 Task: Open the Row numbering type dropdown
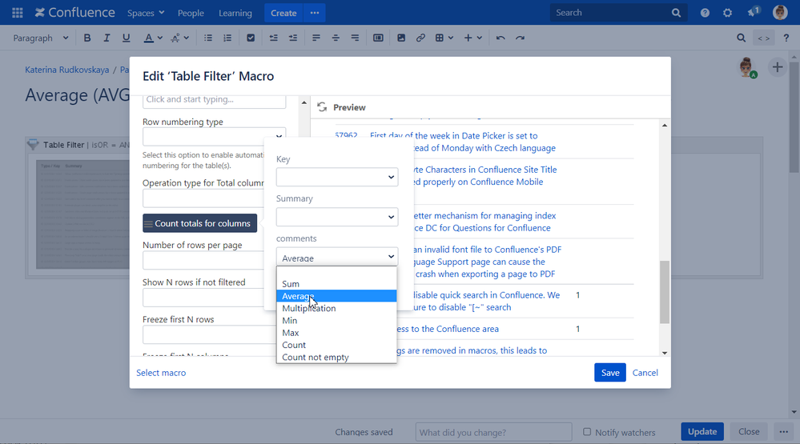pos(214,137)
